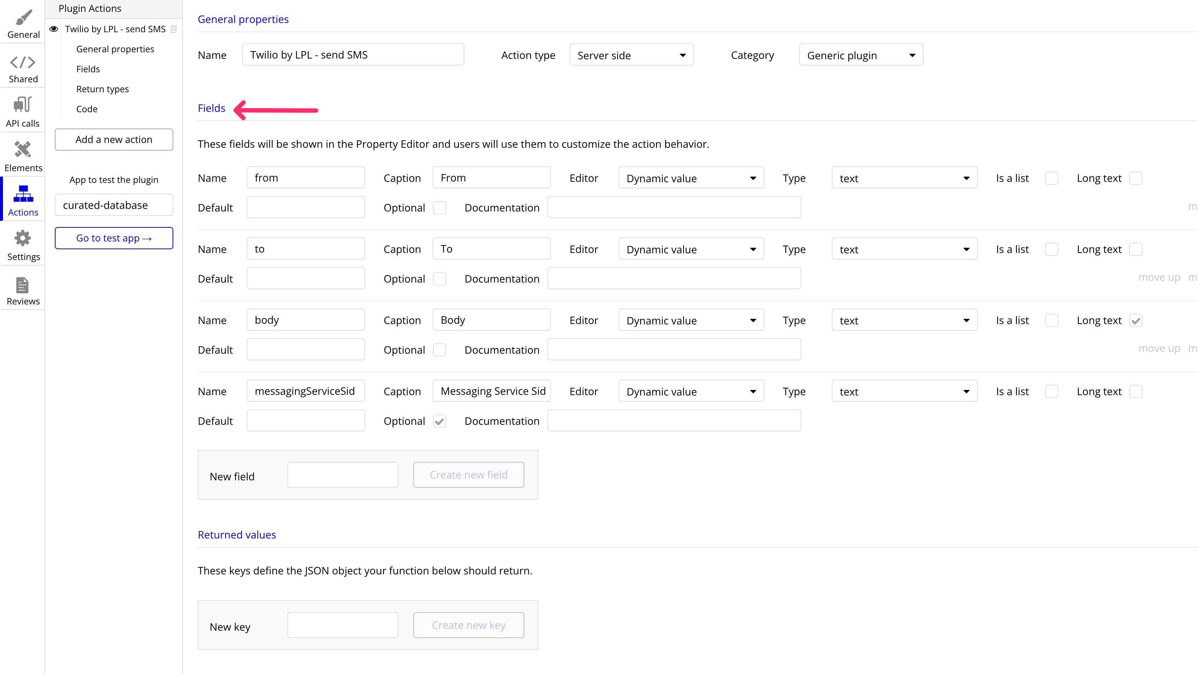
Task: Select Code under the Twilio action
Action: (87, 109)
